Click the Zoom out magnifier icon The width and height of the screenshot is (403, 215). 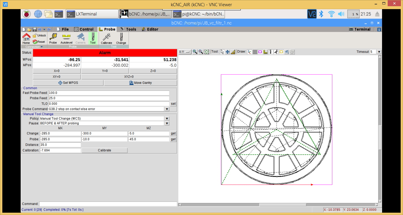pyautogui.click(x=201, y=52)
